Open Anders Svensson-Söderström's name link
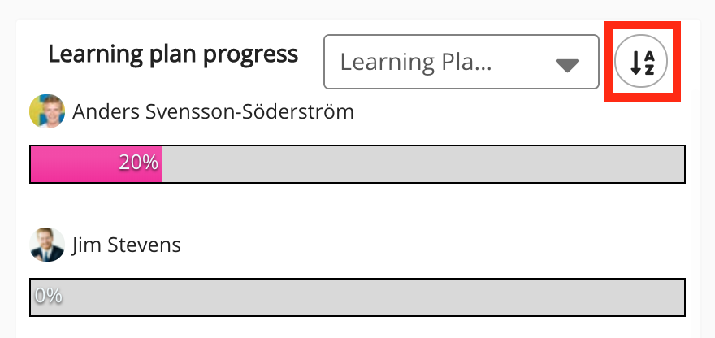The width and height of the screenshot is (715, 338). click(x=213, y=111)
